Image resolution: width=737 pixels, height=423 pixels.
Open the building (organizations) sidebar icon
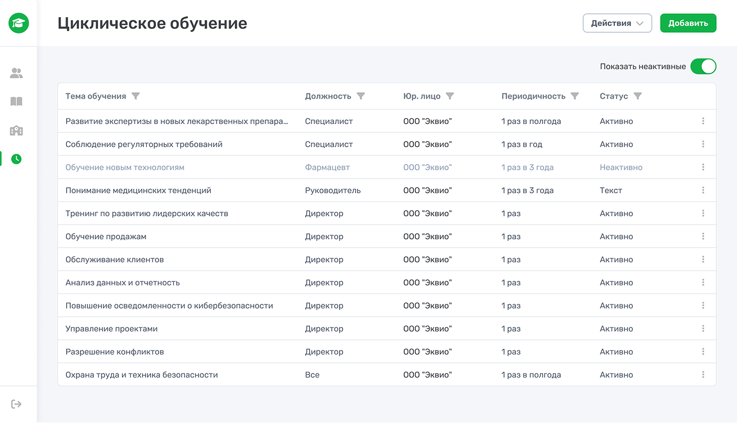tap(17, 130)
